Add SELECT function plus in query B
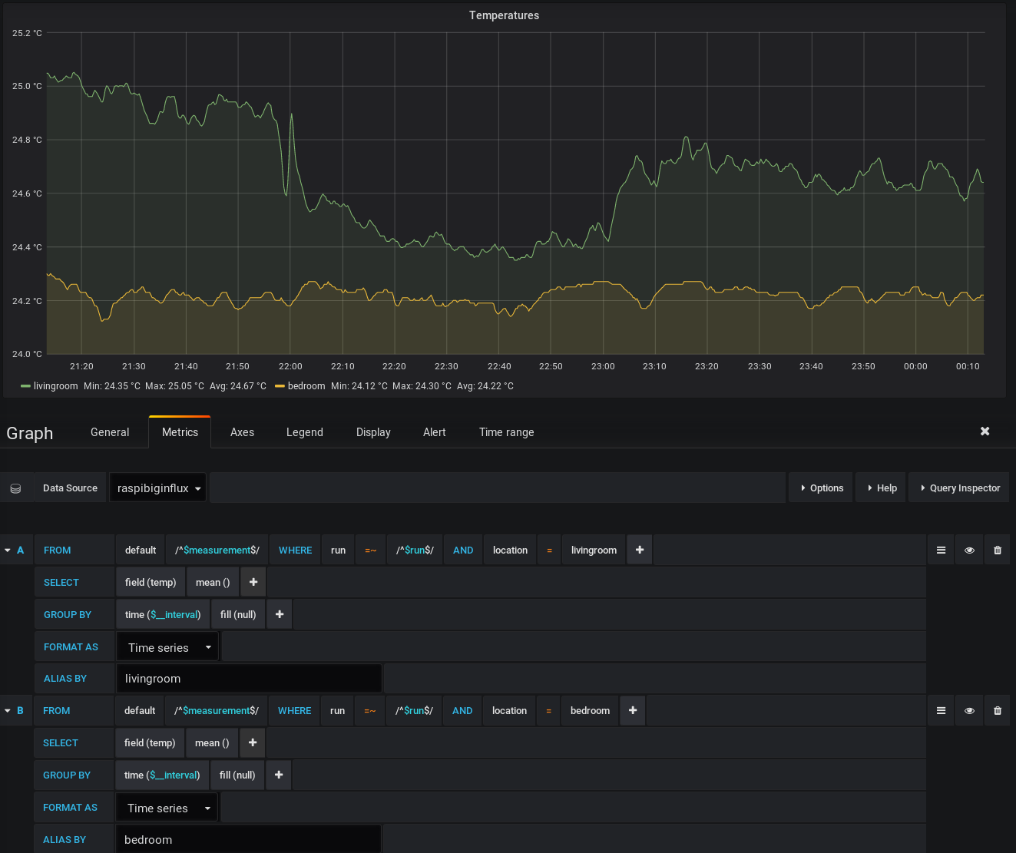The width and height of the screenshot is (1016, 853). coord(253,742)
